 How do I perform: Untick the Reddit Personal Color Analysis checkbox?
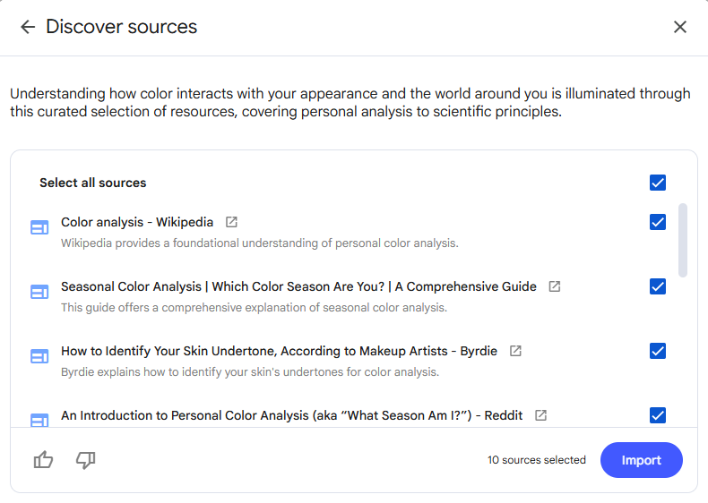(658, 415)
